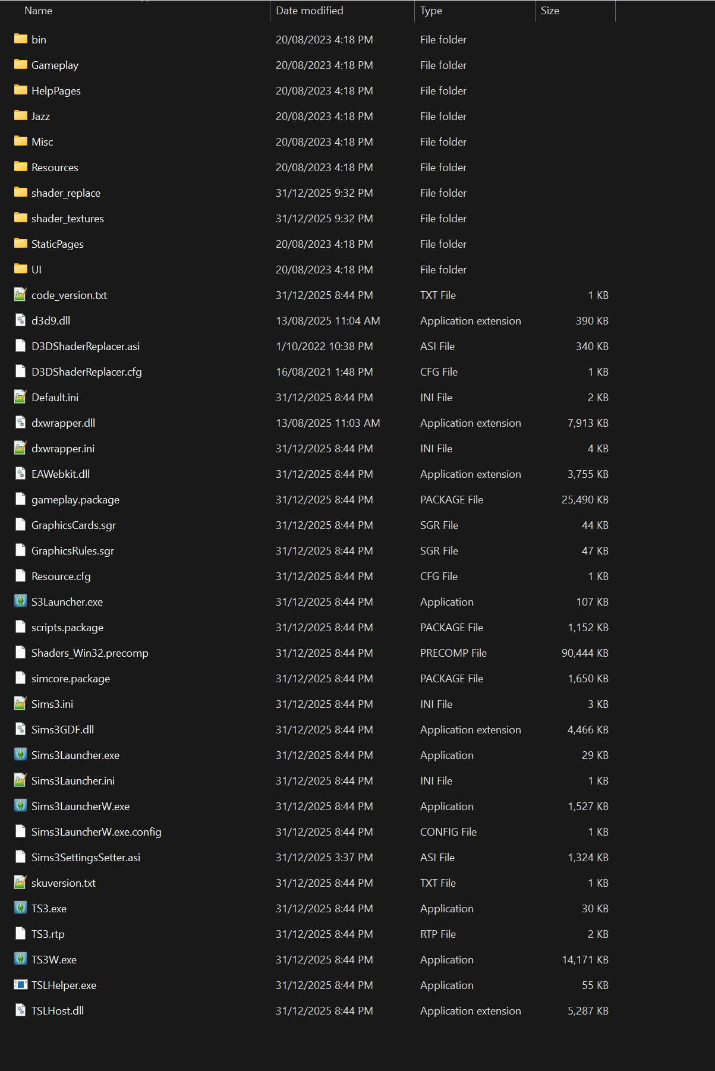
Task: Click the 7,913 KB size value
Action: pos(588,423)
